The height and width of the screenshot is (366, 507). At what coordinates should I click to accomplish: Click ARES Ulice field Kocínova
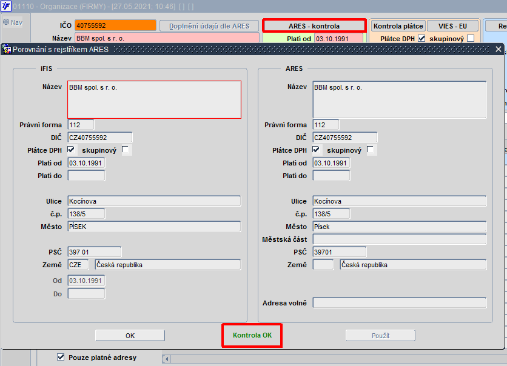tap(399, 201)
